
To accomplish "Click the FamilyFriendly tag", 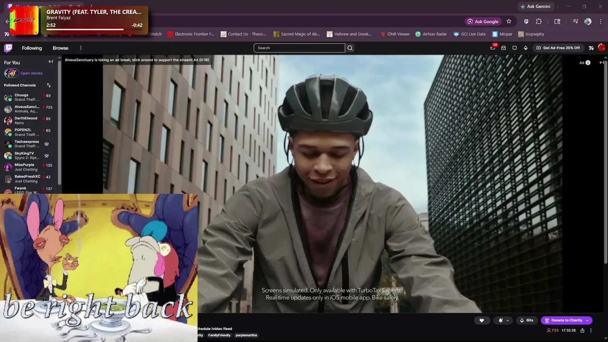I will pos(219,335).
